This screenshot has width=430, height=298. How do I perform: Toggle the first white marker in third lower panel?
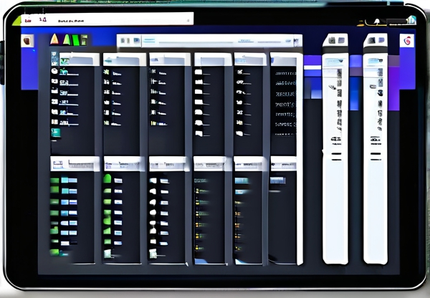pos(153,181)
